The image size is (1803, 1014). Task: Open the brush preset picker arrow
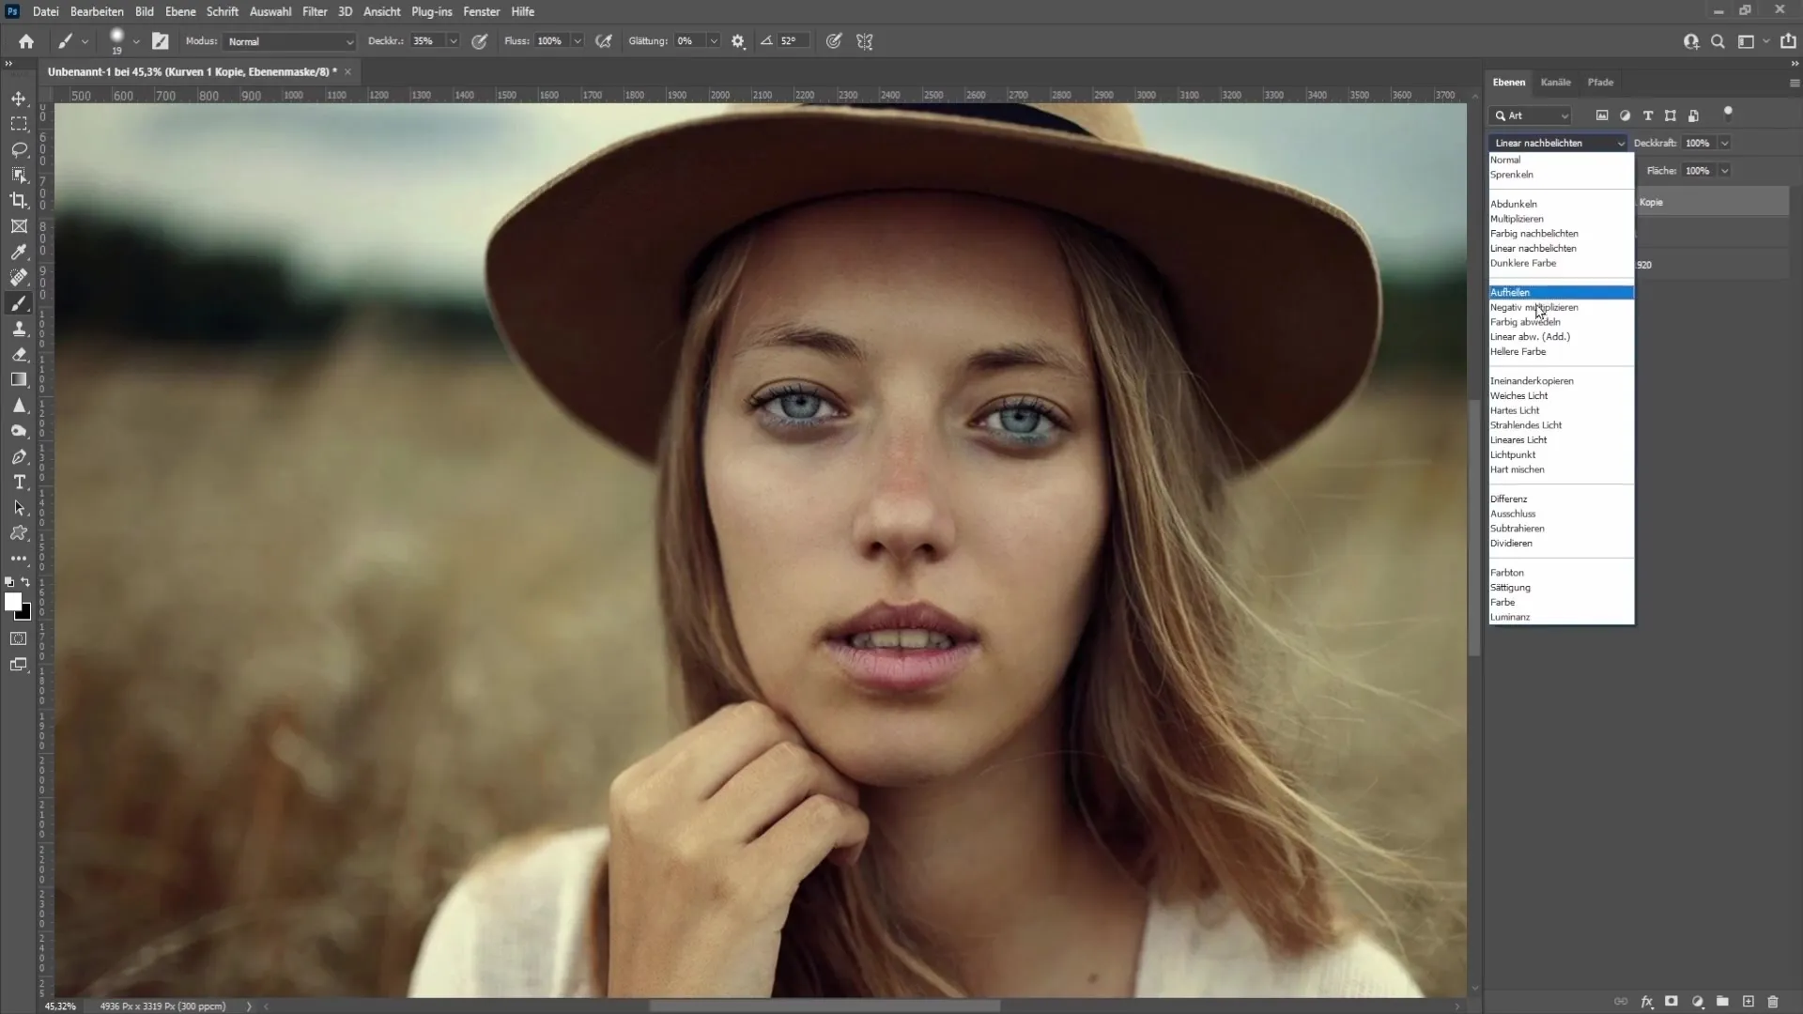point(136,41)
